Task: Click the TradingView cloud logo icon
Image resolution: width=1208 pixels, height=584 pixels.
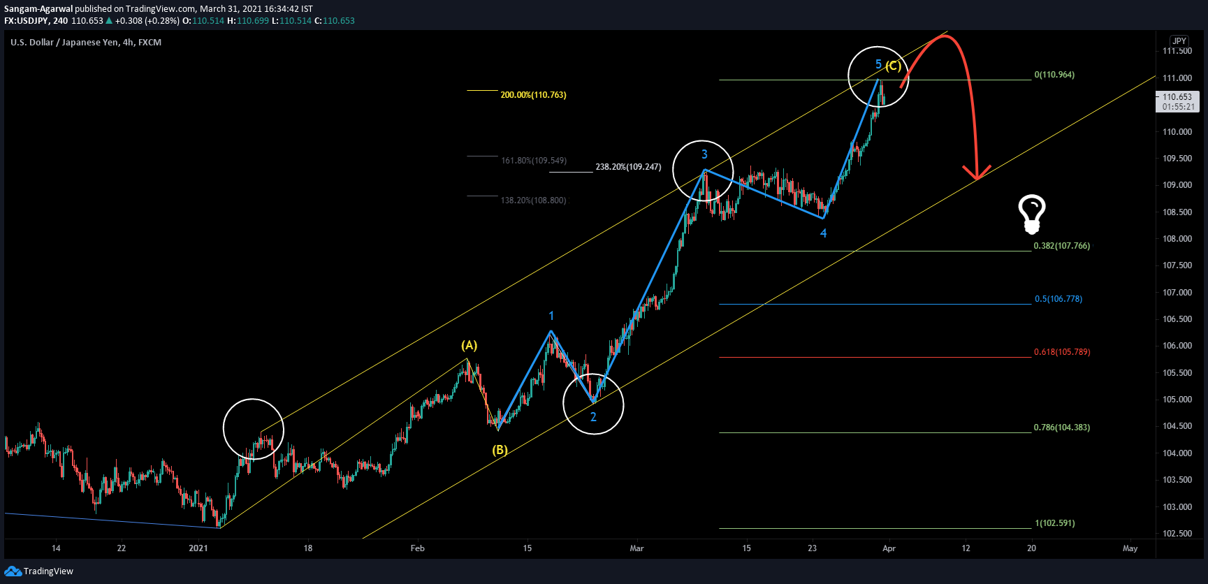Action: click(x=13, y=571)
